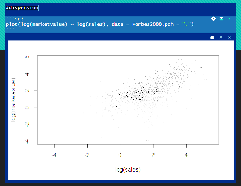This screenshot has height=186, width=241.
Task: Show plot output in new window
Action: click(x=212, y=37)
